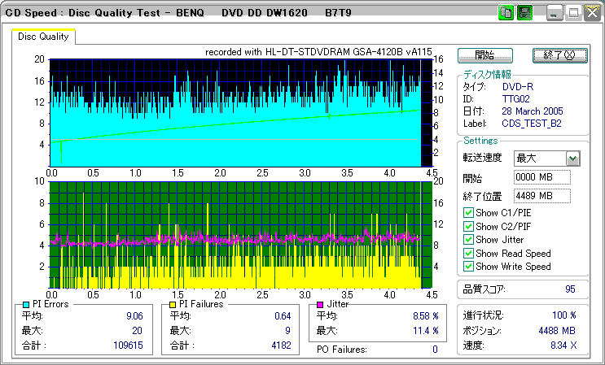Click the yellow PI Failures legend swatch

point(172,304)
